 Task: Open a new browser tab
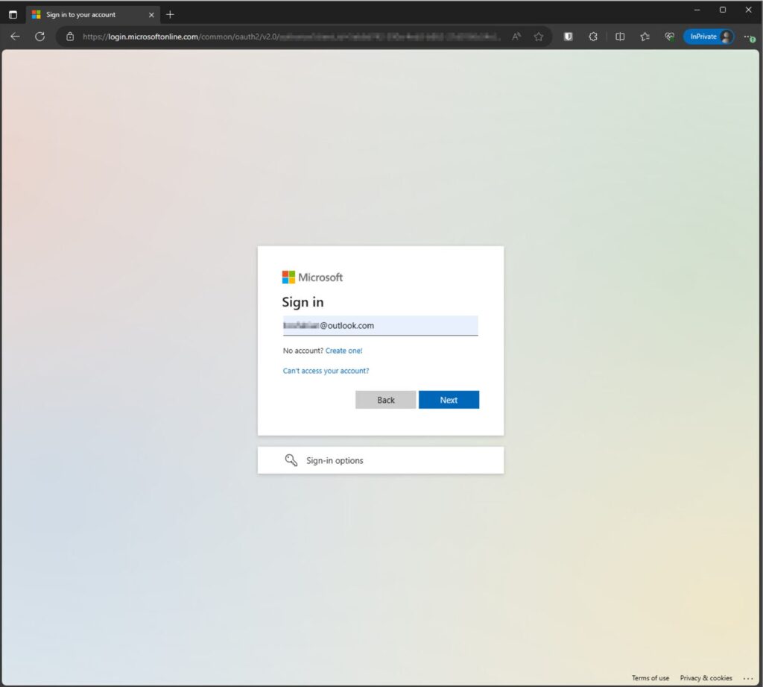pos(171,14)
